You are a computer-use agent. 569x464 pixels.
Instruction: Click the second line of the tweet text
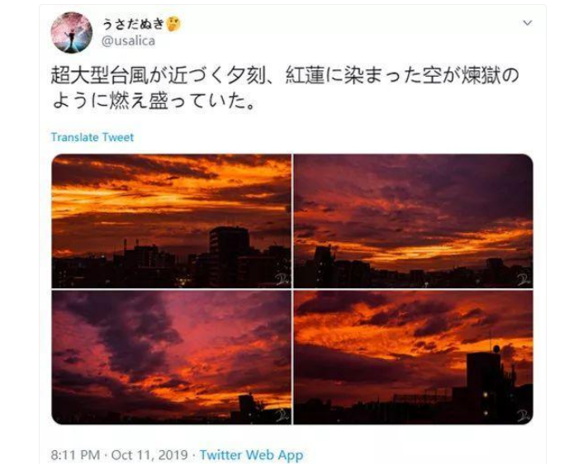coord(154,102)
